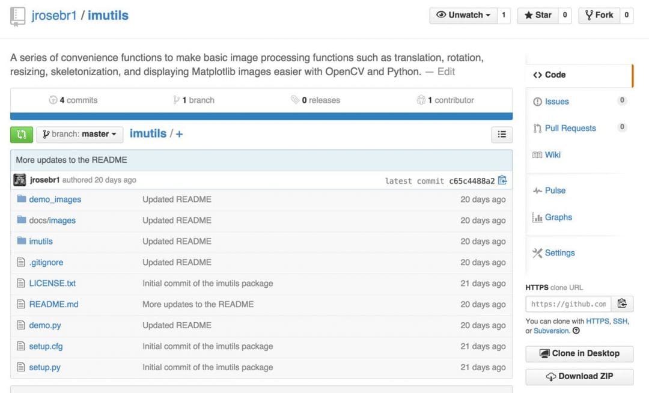Click the demo_images folder icon
Image resolution: width=649 pixels, height=393 pixels.
click(22, 198)
